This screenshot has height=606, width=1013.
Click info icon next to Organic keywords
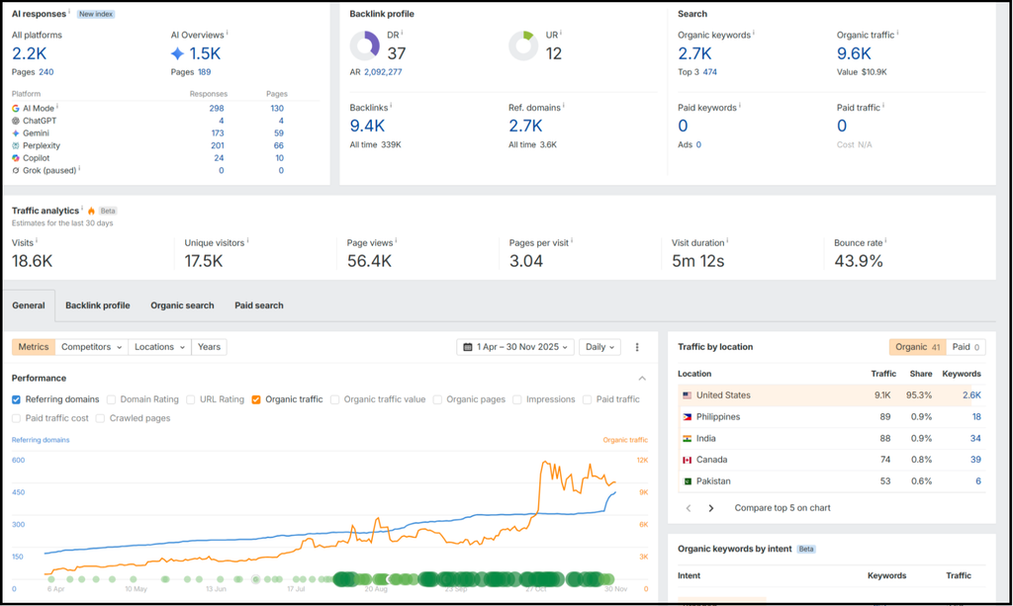click(753, 33)
